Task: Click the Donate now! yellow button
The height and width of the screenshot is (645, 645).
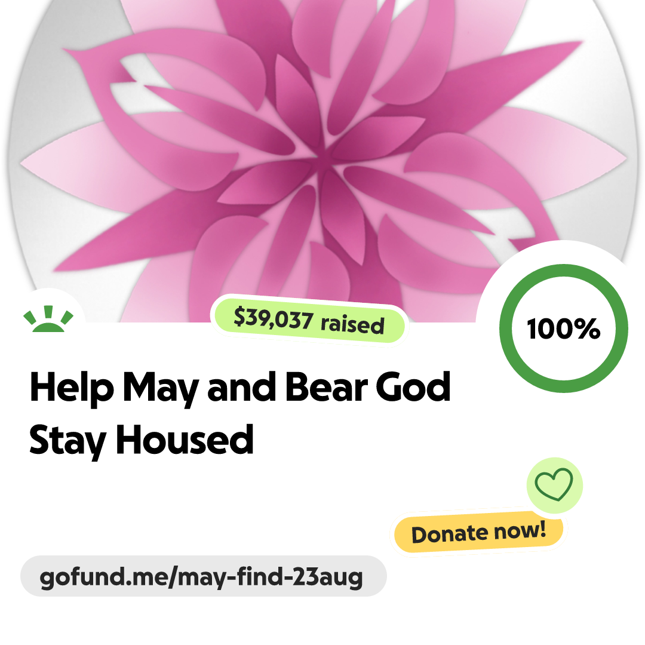Action: pyautogui.click(x=478, y=533)
